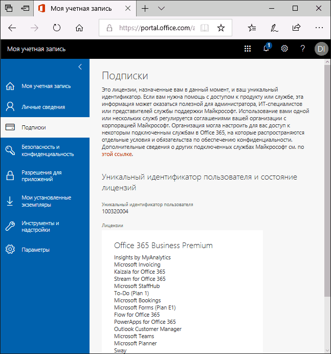Refresh the page

[x=57, y=28]
